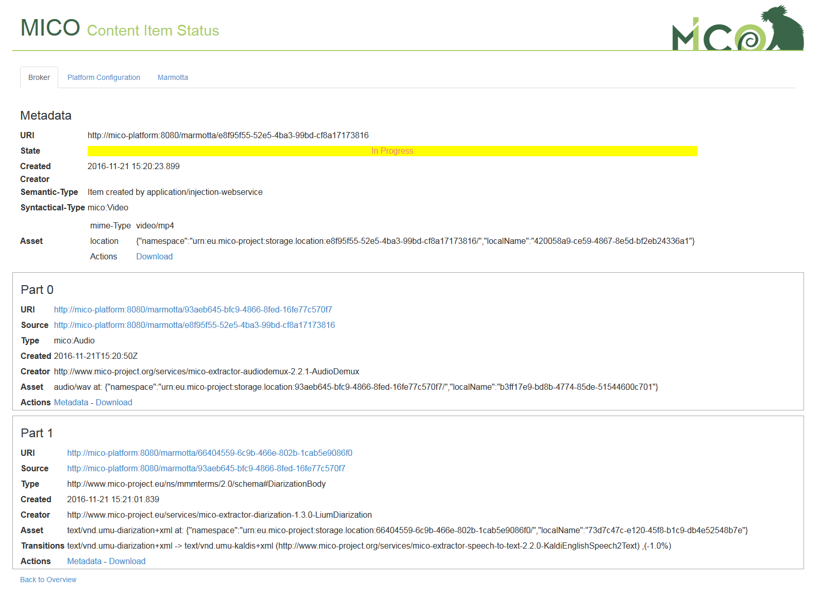This screenshot has height=594, width=820.
Task: Download the Part 0 audio asset
Action: tap(114, 403)
